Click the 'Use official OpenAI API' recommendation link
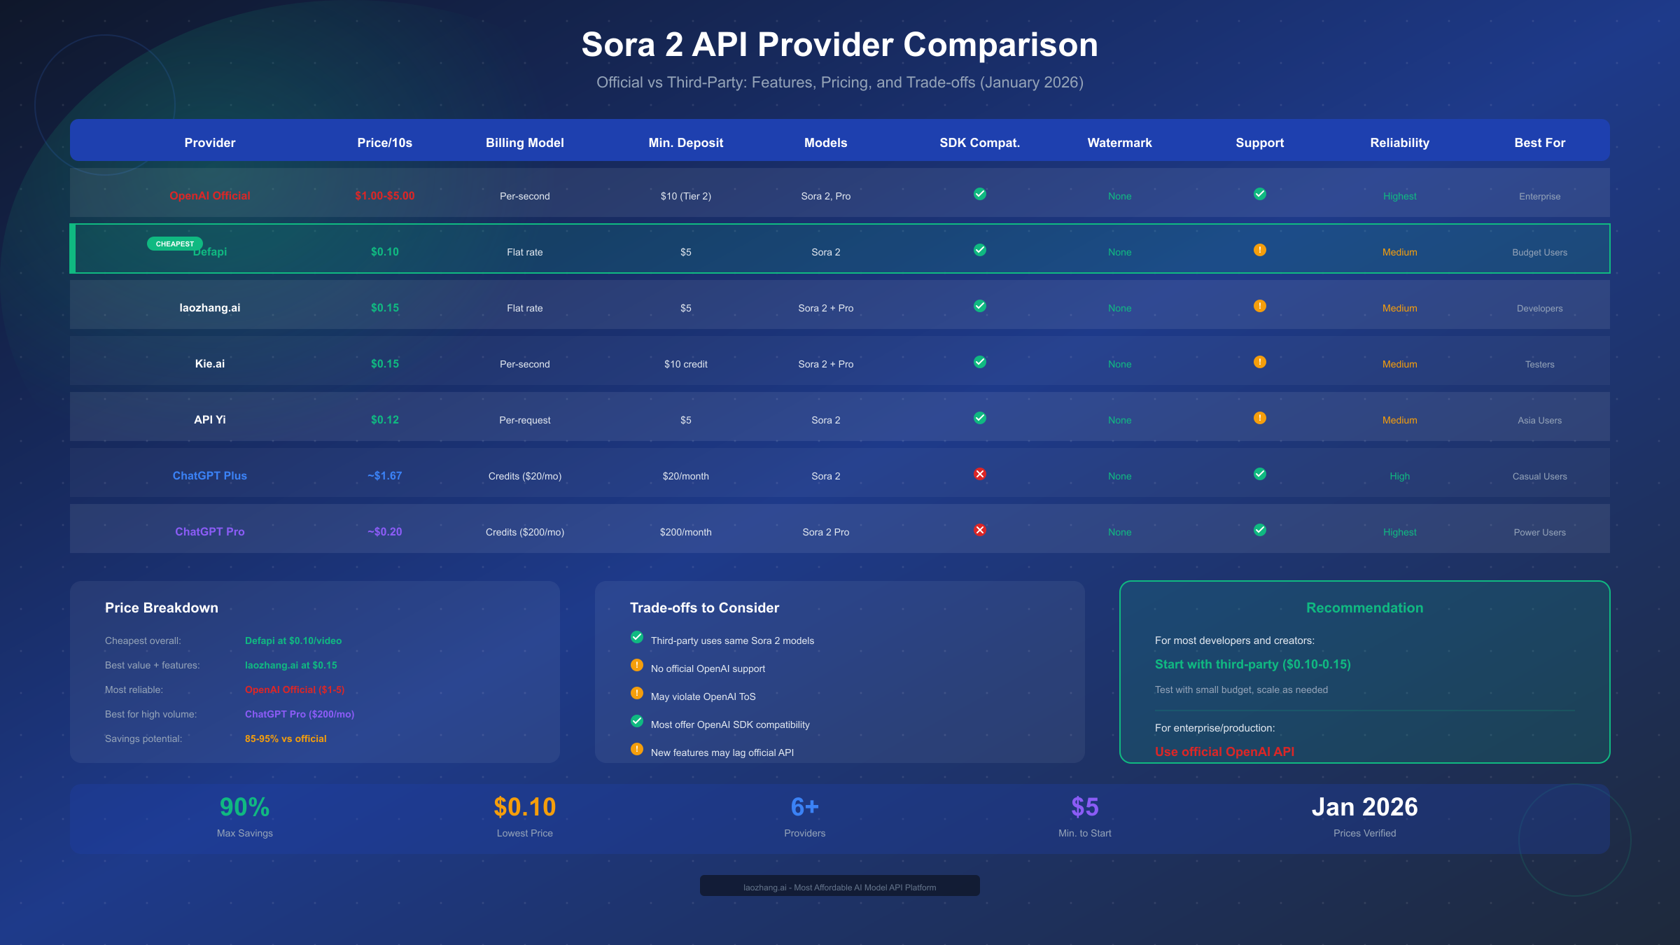 (1226, 751)
